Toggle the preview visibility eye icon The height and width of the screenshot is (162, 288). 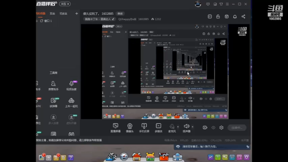tap(213, 127)
